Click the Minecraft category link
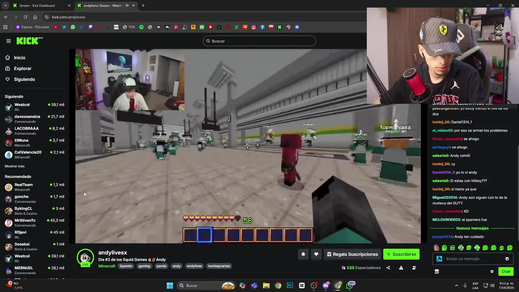 pos(107,266)
